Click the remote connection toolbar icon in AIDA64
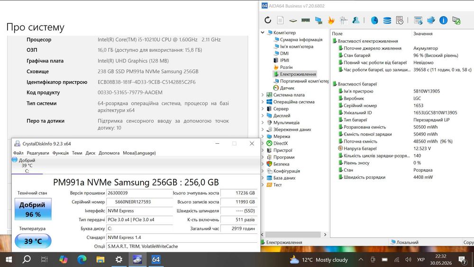The width and height of the screenshot is (474, 267). pos(456,20)
